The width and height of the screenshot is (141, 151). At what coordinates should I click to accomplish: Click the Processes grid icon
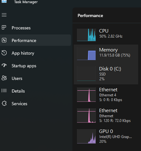[x=4, y=27]
